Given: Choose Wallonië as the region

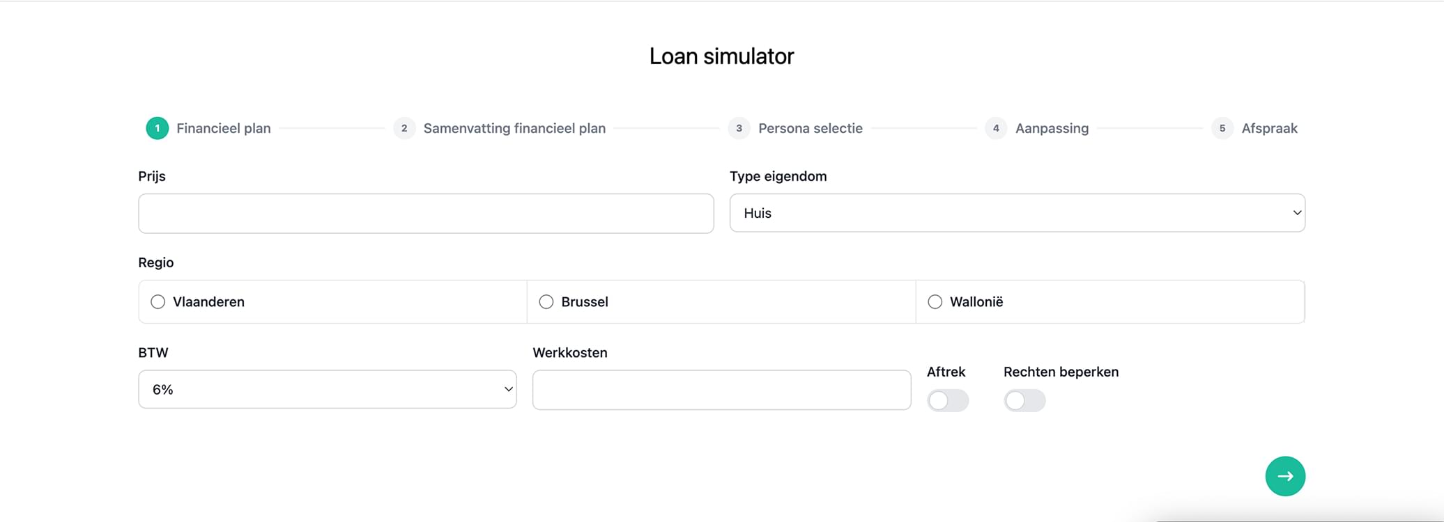Looking at the screenshot, I should (935, 301).
